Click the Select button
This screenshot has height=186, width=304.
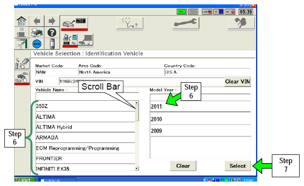point(238,166)
